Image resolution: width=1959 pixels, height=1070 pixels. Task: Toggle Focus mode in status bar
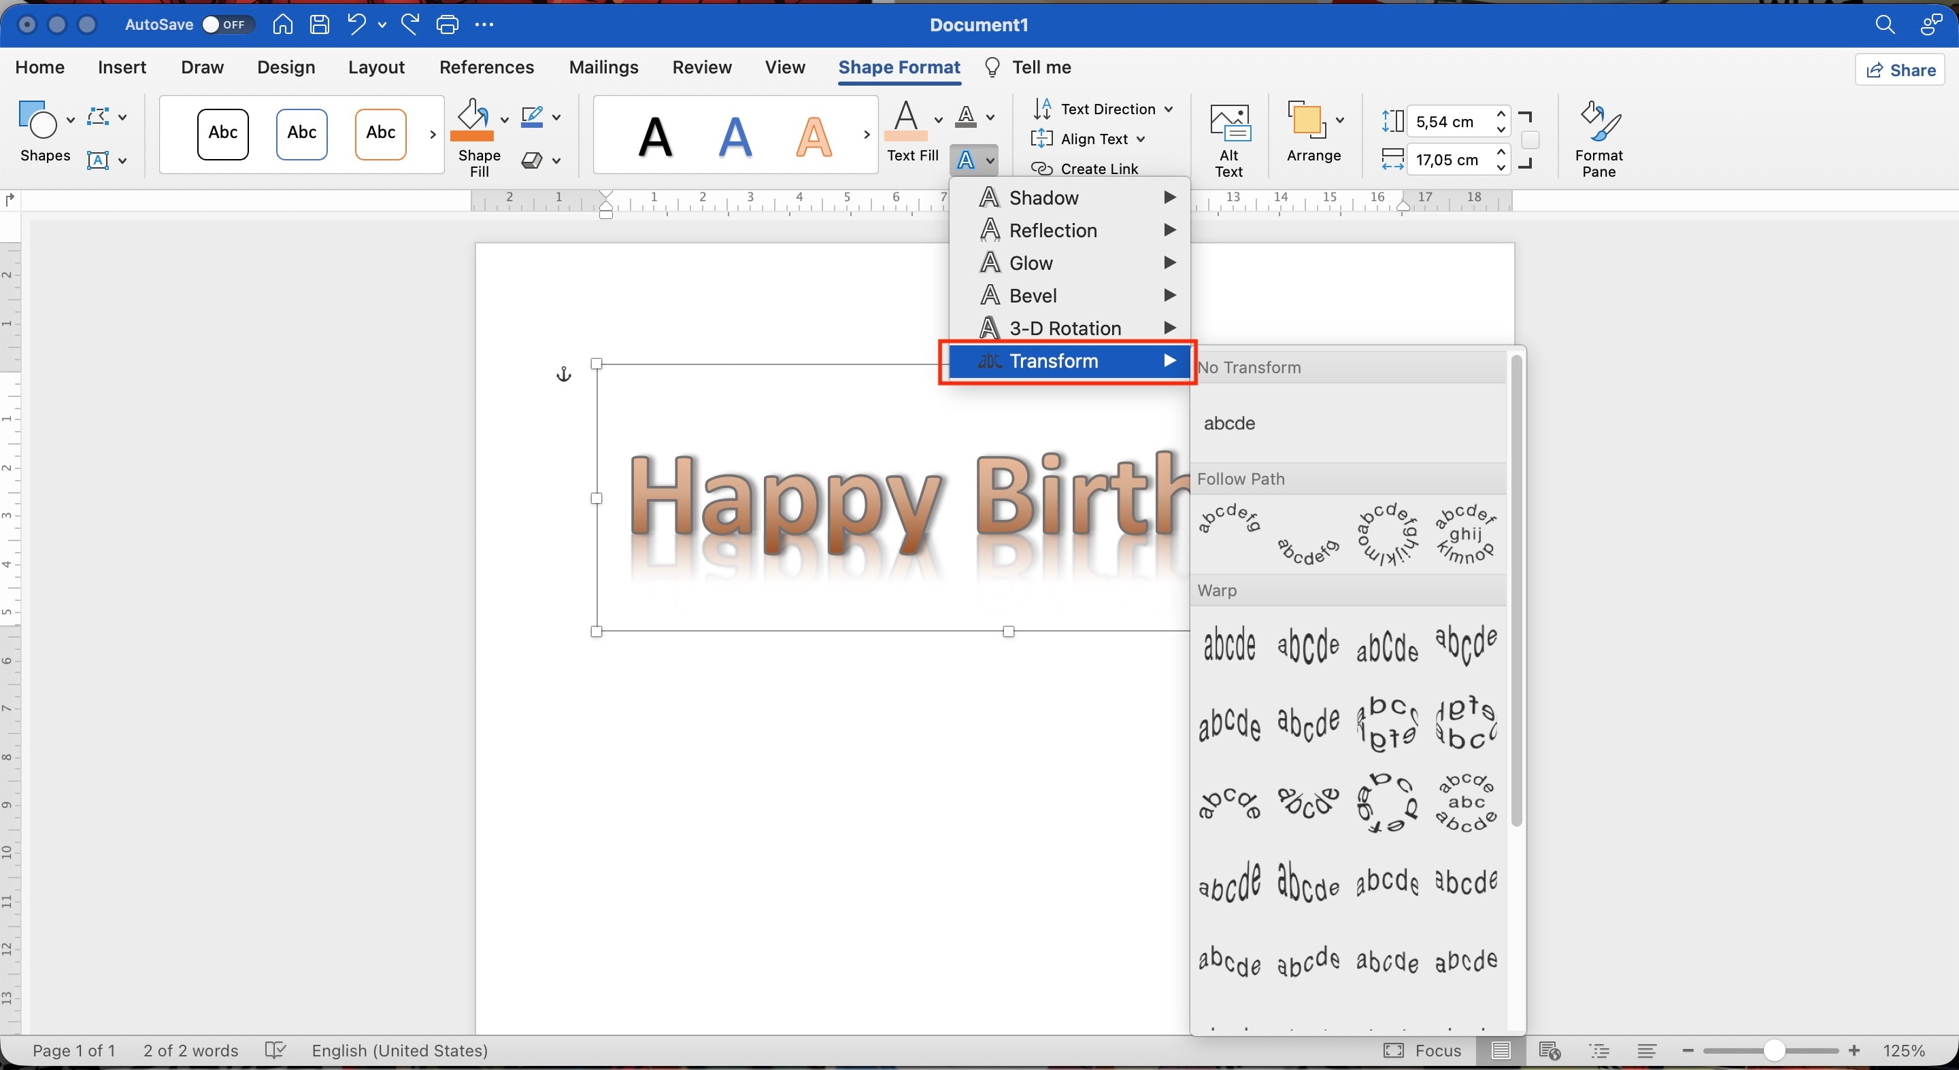1422,1050
